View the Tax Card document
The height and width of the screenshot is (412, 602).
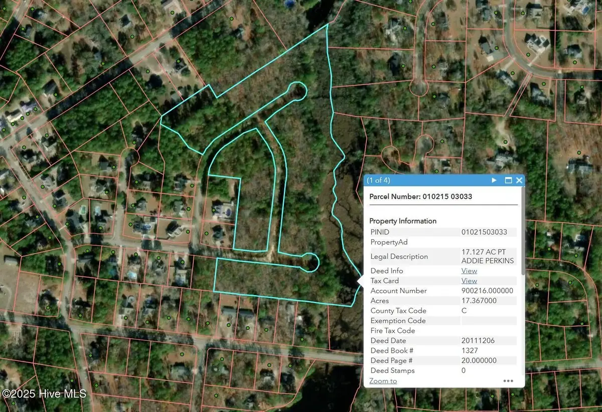[x=469, y=281]
